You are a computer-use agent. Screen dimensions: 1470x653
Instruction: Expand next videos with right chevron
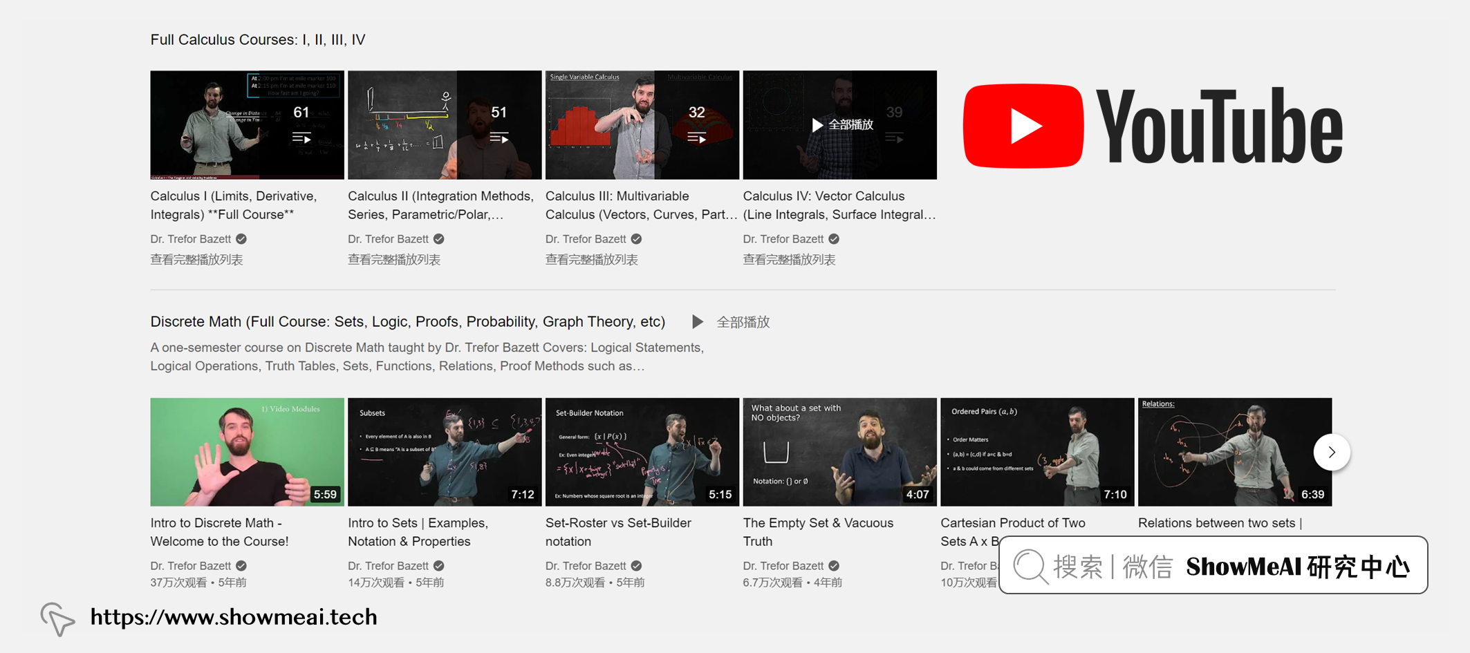point(1332,453)
